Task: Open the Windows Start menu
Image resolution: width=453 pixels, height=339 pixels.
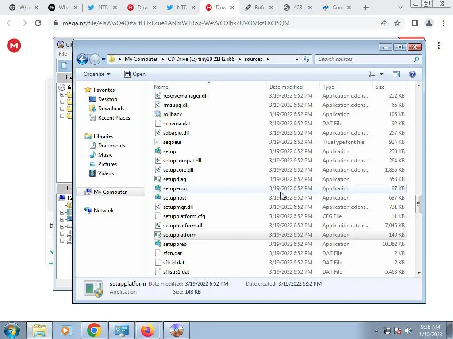Action: point(12,330)
